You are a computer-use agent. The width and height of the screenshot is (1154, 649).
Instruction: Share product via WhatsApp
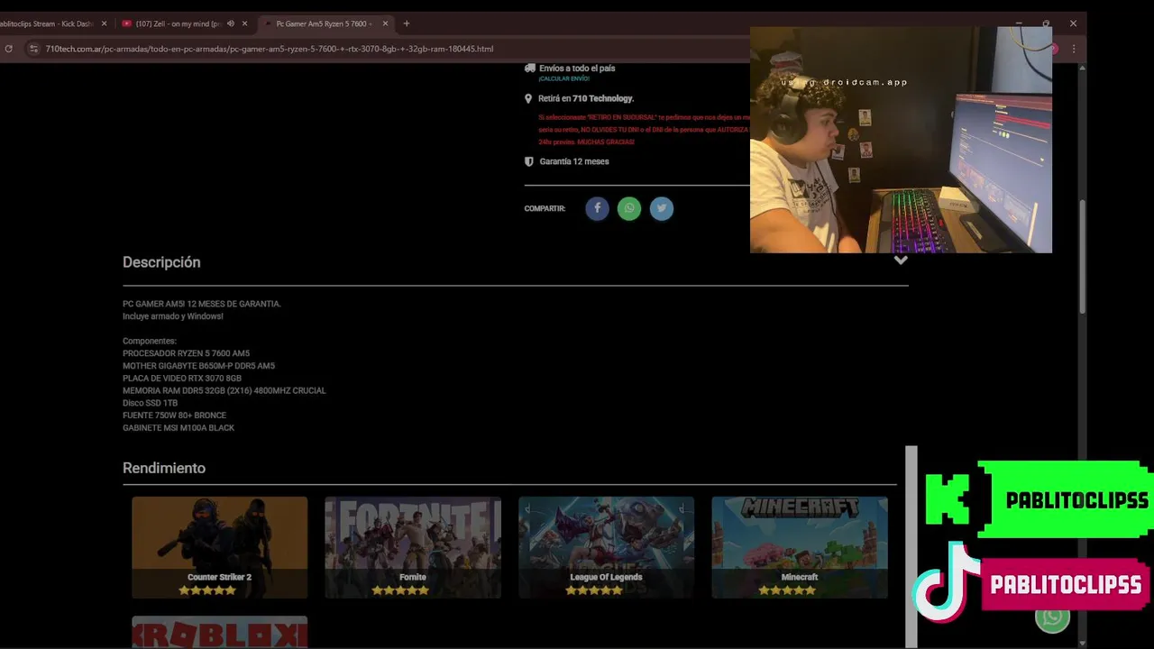(x=629, y=208)
